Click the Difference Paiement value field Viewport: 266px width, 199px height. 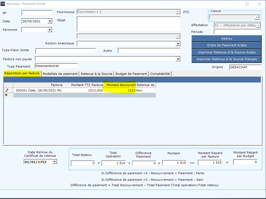coord(144,163)
